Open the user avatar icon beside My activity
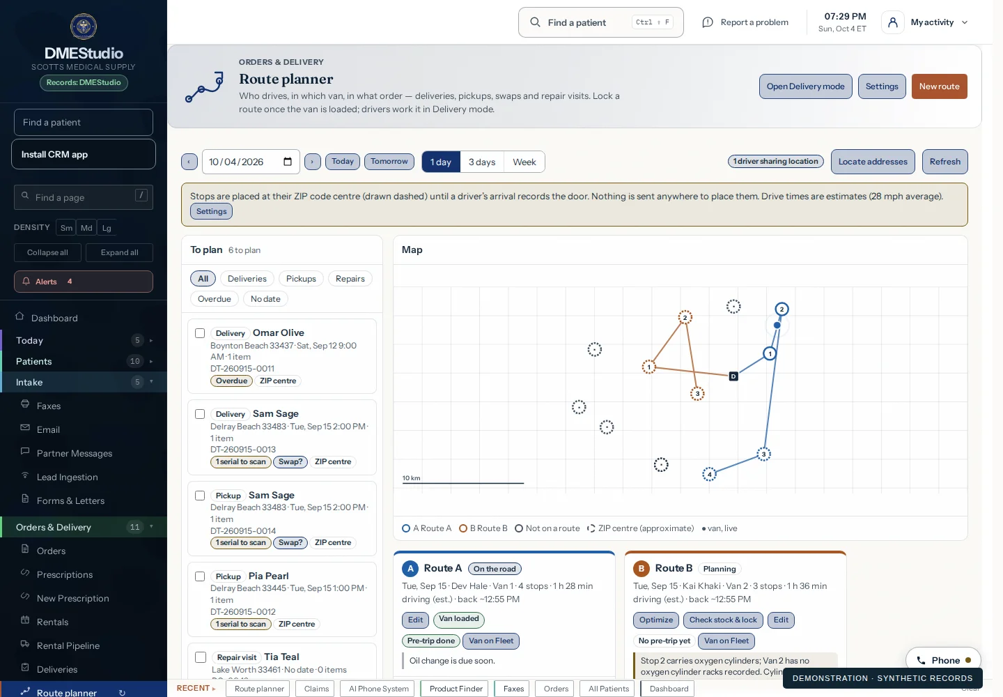The image size is (1003, 697). click(x=893, y=22)
